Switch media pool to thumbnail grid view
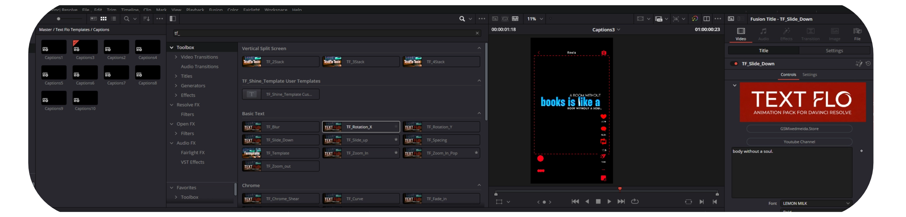Screen dimensions: 906x217 point(103,19)
